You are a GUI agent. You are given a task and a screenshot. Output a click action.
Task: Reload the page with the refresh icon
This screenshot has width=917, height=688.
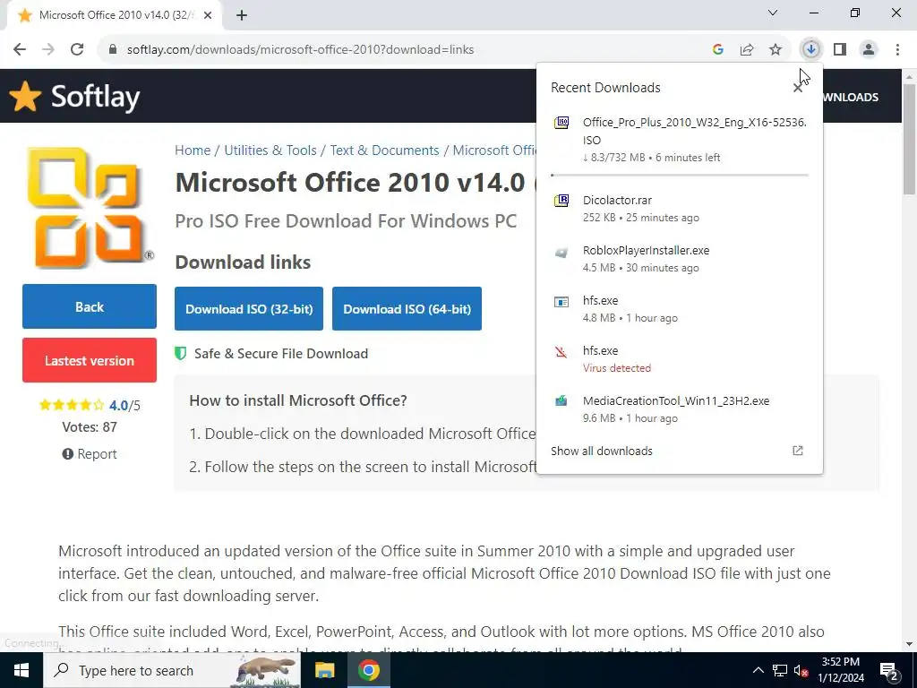pyautogui.click(x=77, y=50)
